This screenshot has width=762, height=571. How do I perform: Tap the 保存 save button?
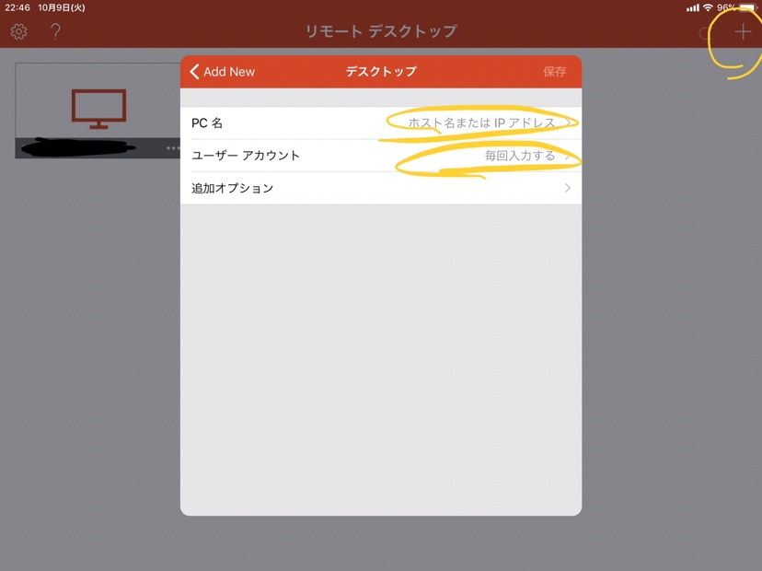[x=555, y=72]
